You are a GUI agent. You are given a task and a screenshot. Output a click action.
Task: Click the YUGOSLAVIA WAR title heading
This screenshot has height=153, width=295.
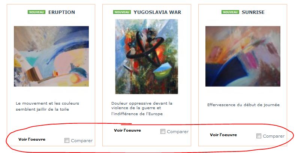point(157,12)
